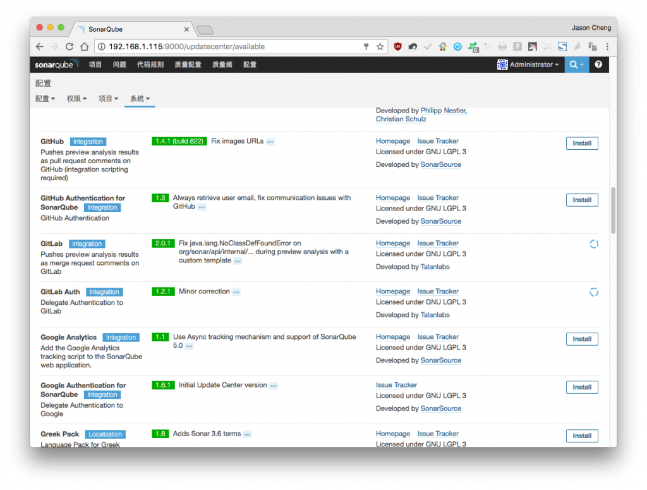This screenshot has height=490, width=647.
Task: Click the Integration tag beside GitLab Auth
Action: [x=104, y=292]
